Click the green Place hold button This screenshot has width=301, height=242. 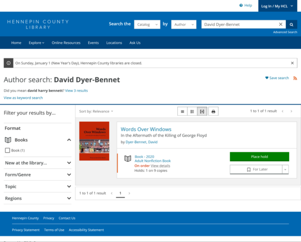259,157
